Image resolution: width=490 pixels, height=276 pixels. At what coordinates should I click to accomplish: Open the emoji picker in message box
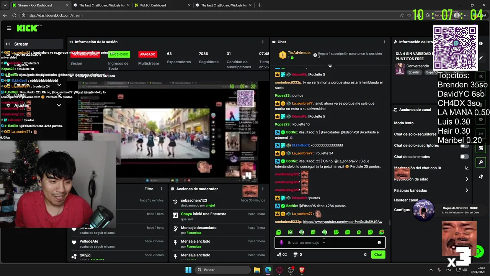click(x=379, y=242)
